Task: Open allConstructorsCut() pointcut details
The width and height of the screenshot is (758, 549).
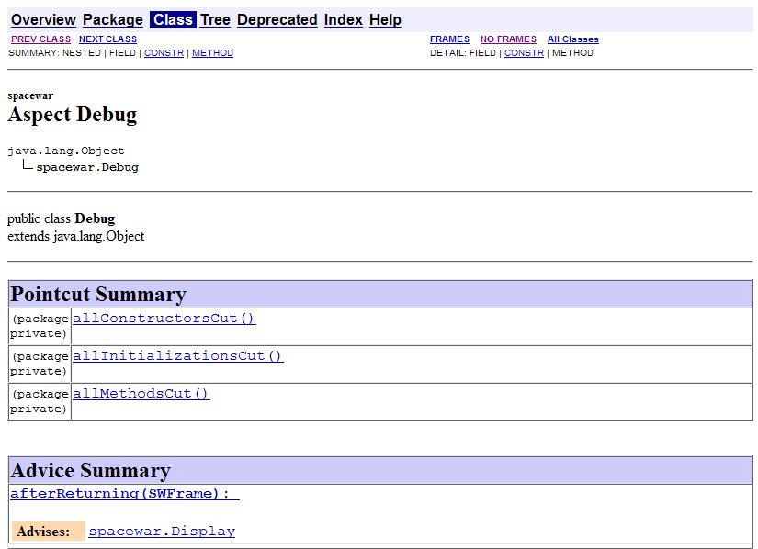Action: tap(164, 319)
